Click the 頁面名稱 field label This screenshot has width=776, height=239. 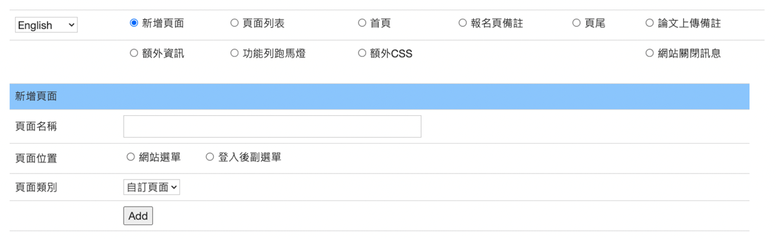[36, 127]
